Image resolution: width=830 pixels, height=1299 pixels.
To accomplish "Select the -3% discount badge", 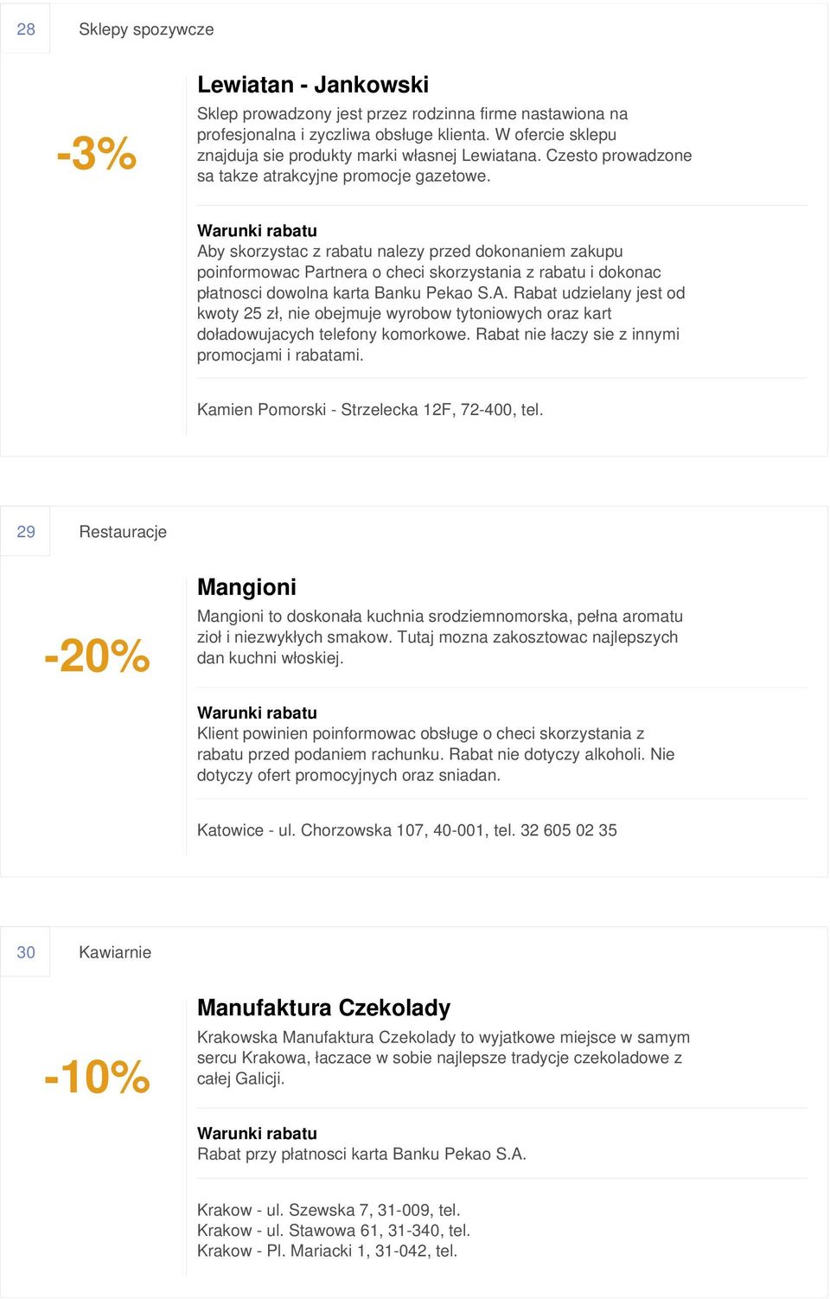I will click(x=97, y=153).
